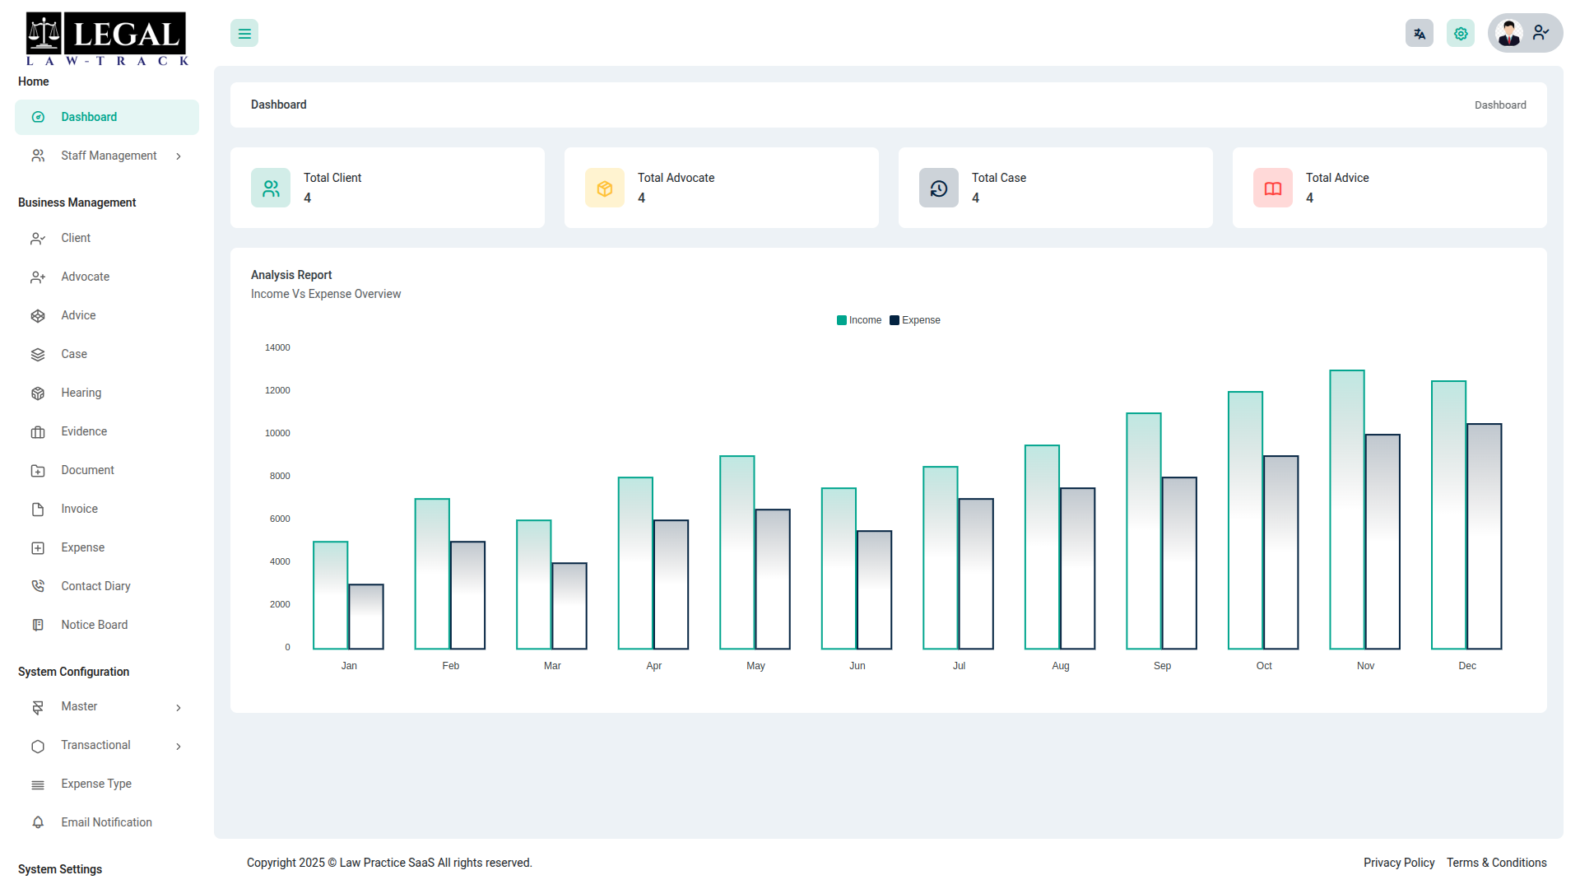Open the language translation icon
The height and width of the screenshot is (889, 1580).
(x=1420, y=34)
